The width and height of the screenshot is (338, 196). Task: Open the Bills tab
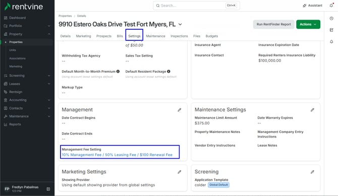tap(120, 36)
